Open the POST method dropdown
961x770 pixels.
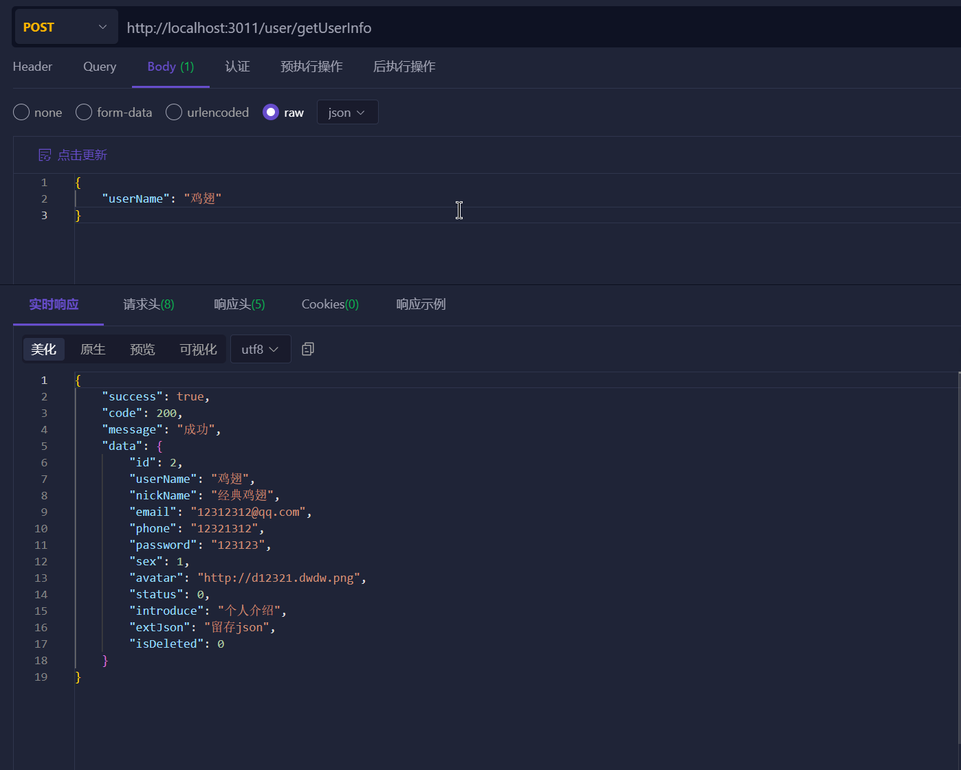65,27
